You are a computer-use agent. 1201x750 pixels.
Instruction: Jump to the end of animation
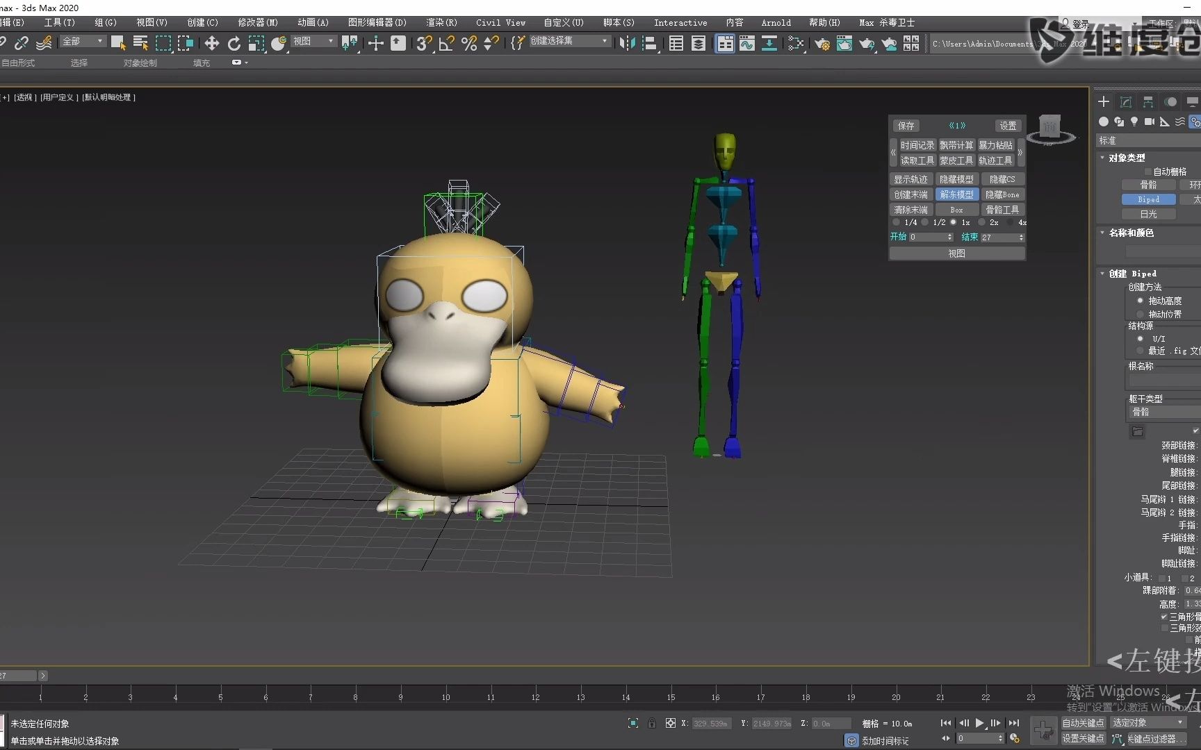(x=1014, y=723)
